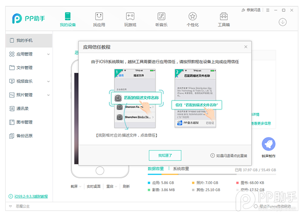Click the tutorial step 2 phone image
304x217 pixels.
[x=196, y=99]
